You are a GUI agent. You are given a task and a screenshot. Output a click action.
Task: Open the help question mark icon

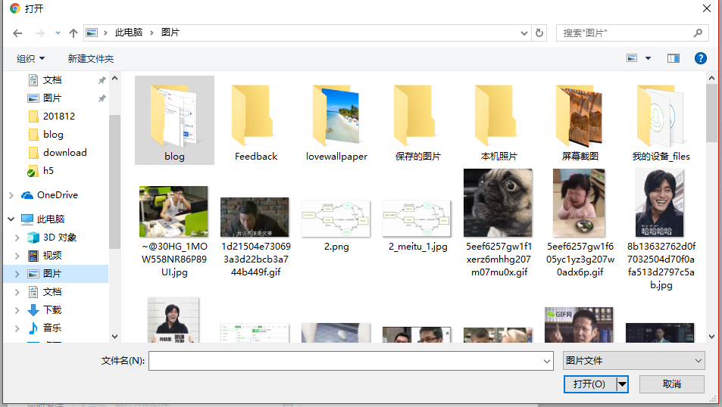coord(700,58)
